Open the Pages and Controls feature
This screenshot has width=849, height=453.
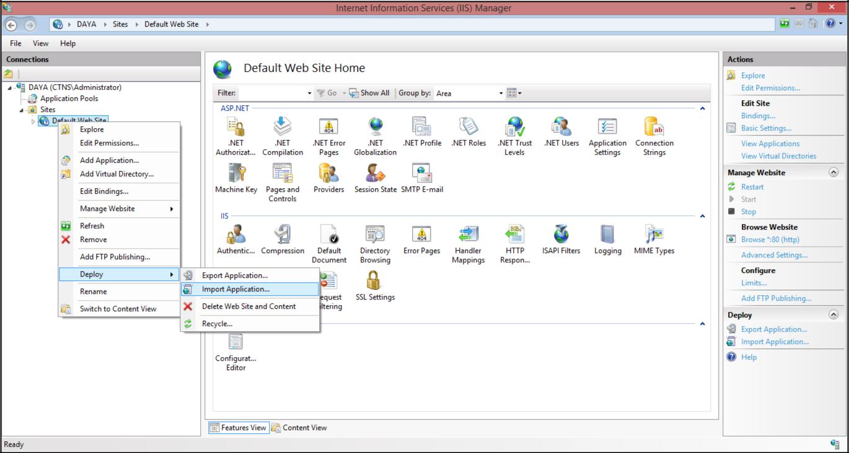tap(282, 183)
